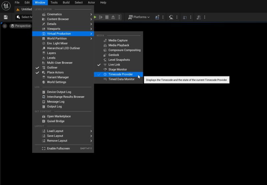Image resolution: width=267 pixels, height=185 pixels.
Task: Click the Quixel Bridge icon
Action: [44, 121]
